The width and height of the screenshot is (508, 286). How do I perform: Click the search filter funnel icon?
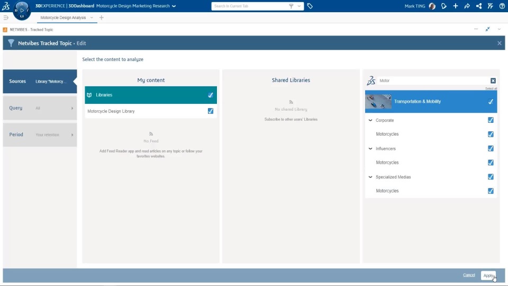tap(291, 6)
